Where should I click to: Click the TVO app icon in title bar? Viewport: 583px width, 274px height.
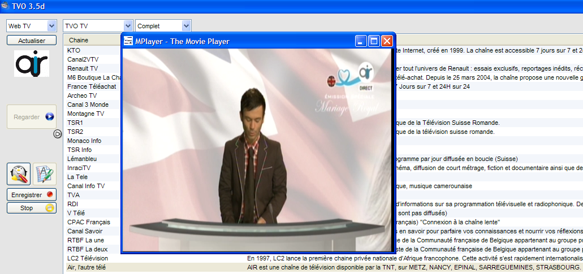coord(5,6)
